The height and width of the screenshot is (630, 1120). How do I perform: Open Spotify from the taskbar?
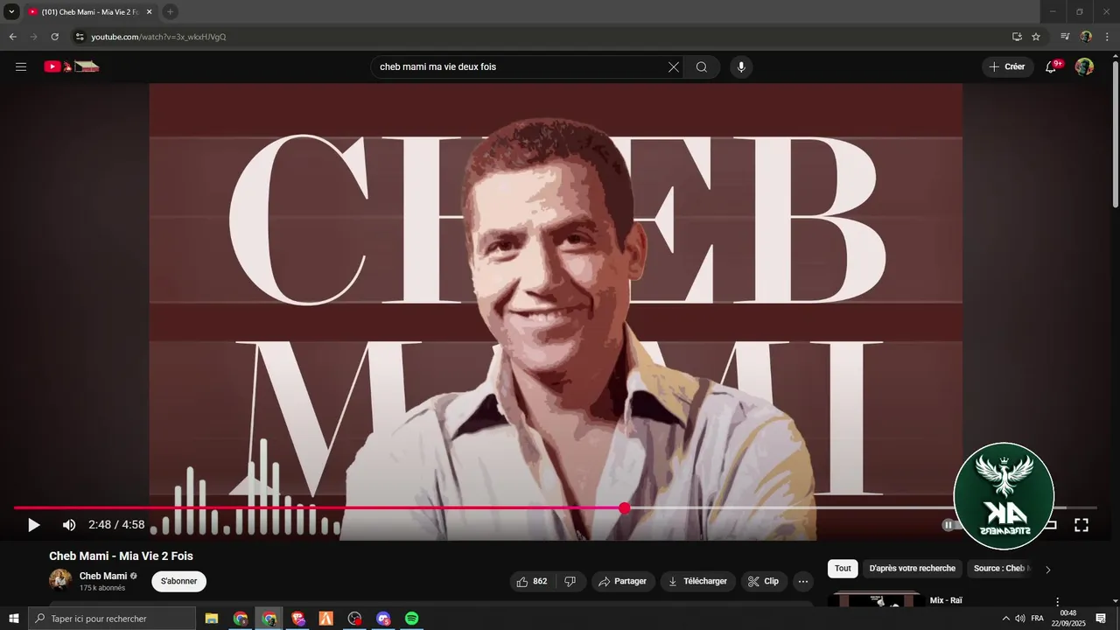(x=411, y=619)
